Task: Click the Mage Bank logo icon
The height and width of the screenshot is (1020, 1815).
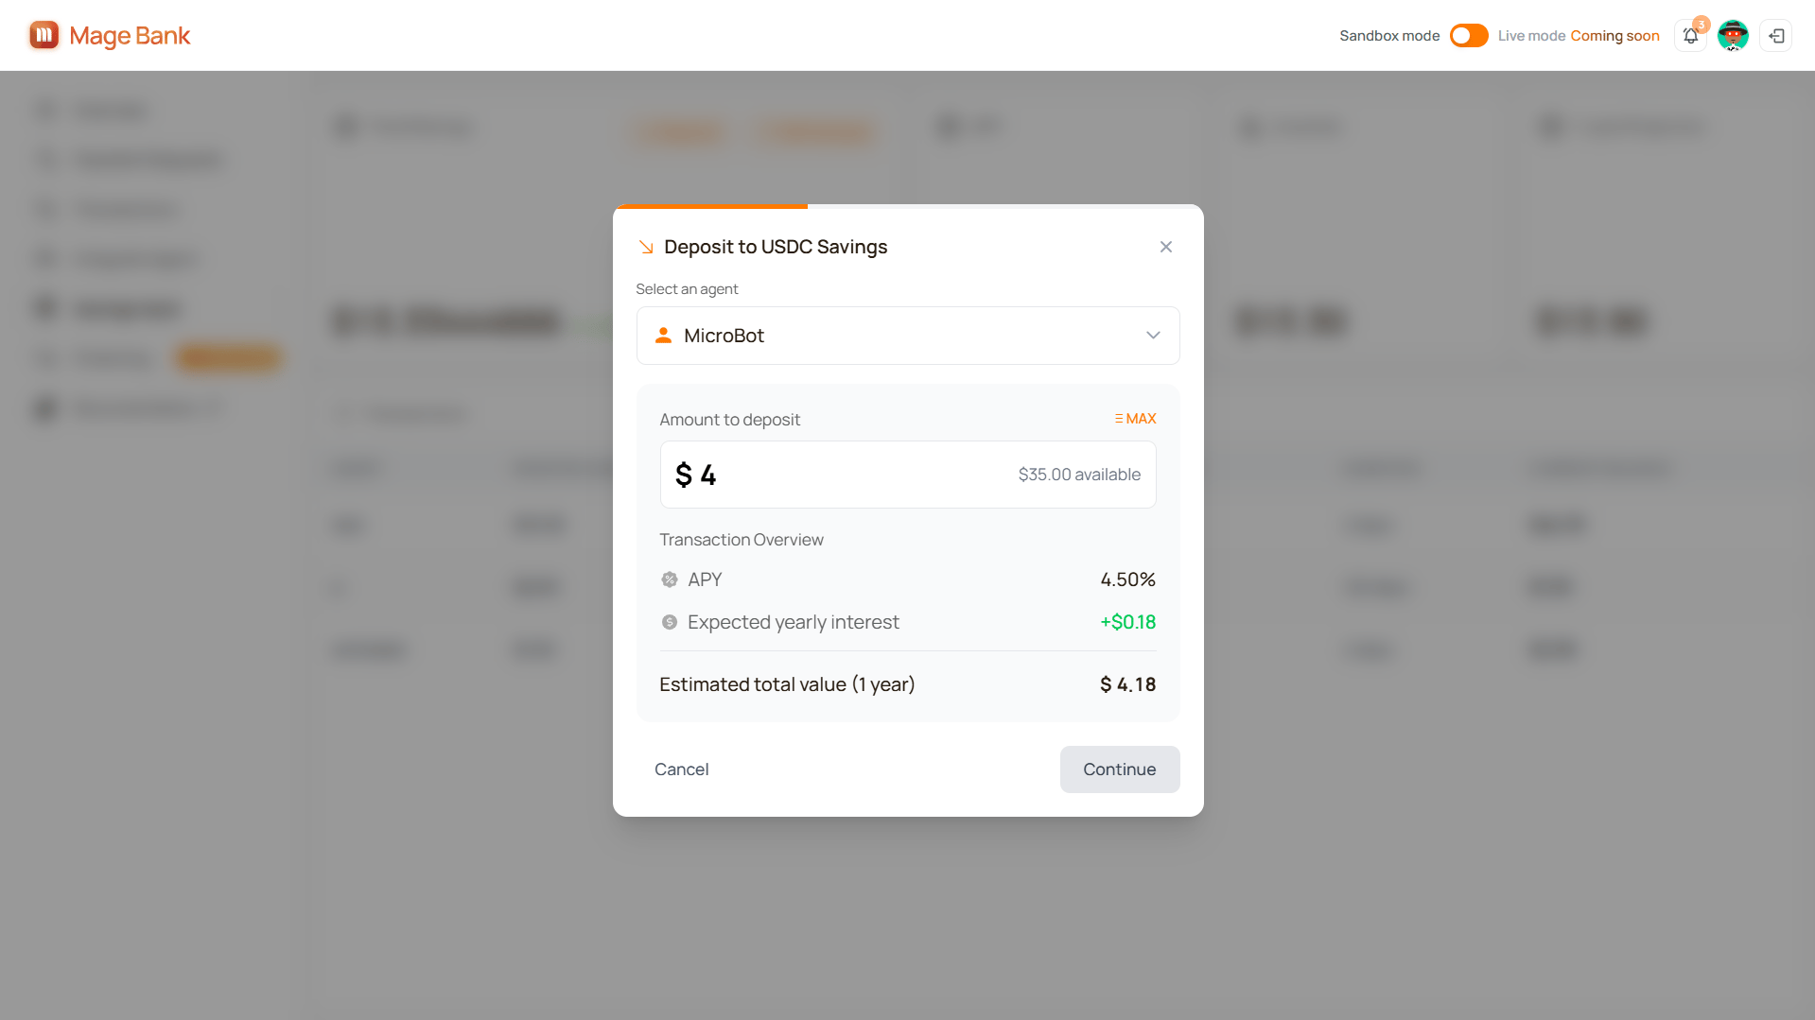Action: (44, 35)
